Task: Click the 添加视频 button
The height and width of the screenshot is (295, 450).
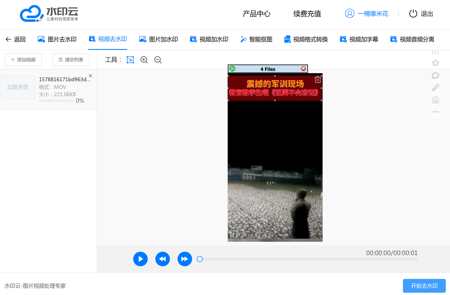Action: (x=23, y=59)
